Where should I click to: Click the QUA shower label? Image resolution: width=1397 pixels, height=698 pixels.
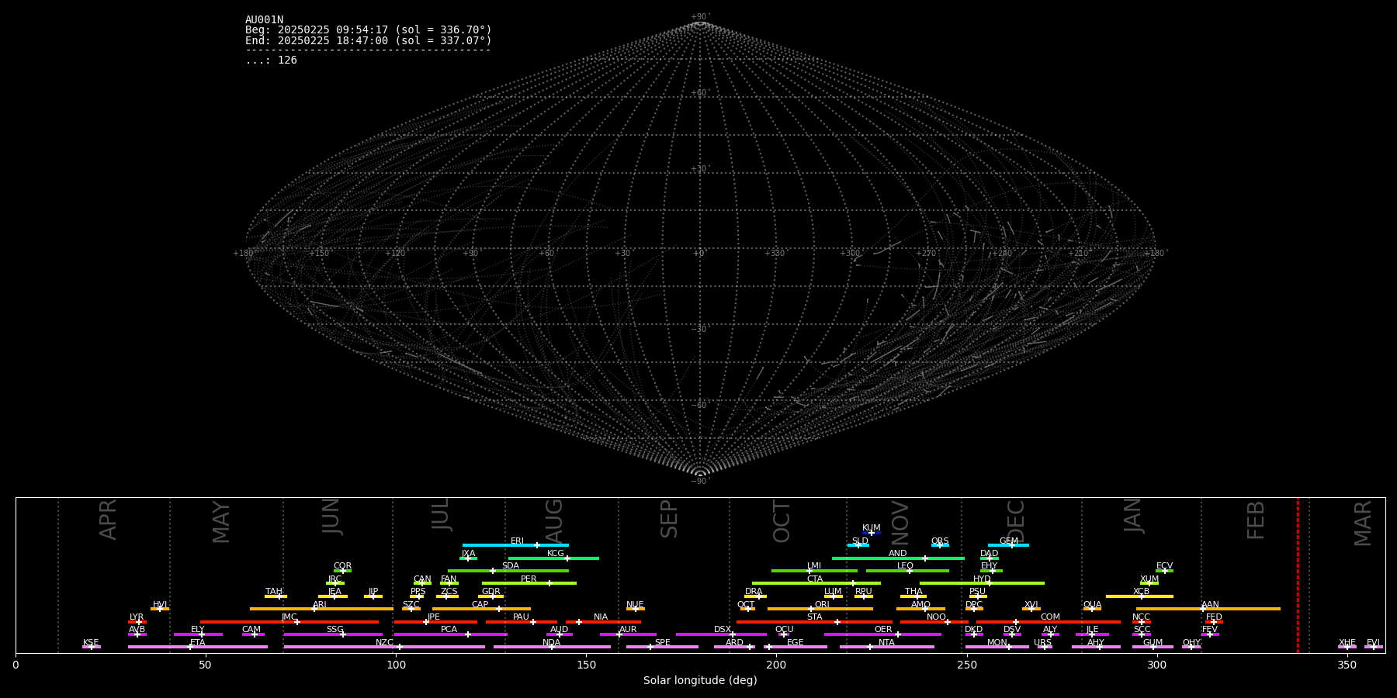tap(1092, 605)
